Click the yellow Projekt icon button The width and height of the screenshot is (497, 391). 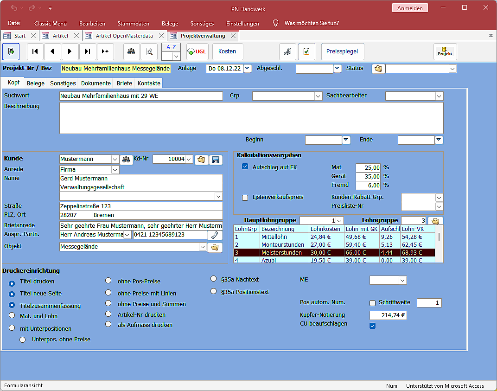(x=445, y=51)
